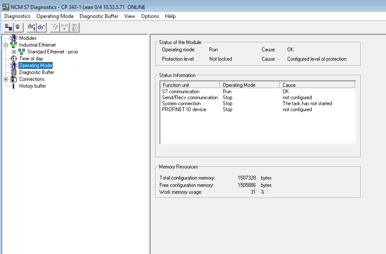Open the Diagnostics menu
The image size is (386, 254).
(x=18, y=16)
